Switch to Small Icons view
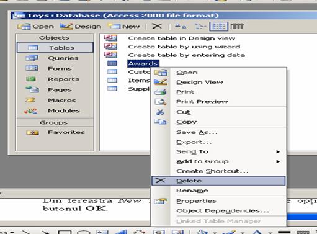The height and width of the screenshot is (234, 317). pyautogui.click(x=200, y=26)
